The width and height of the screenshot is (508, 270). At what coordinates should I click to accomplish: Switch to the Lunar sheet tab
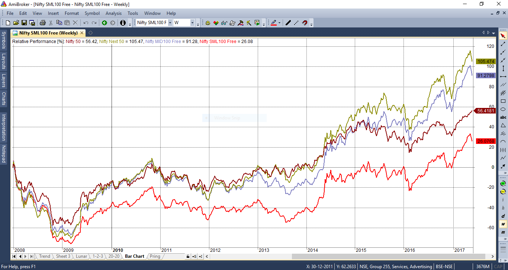click(x=81, y=256)
